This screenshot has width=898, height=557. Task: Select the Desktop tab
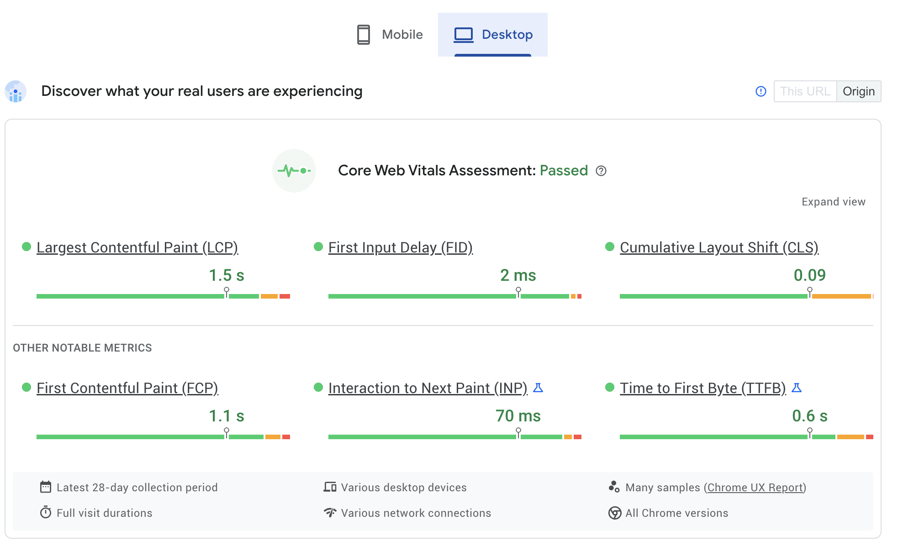493,35
